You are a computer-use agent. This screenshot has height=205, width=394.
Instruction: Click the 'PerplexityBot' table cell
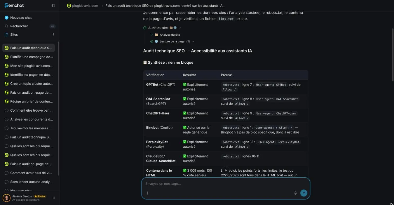[162, 144]
